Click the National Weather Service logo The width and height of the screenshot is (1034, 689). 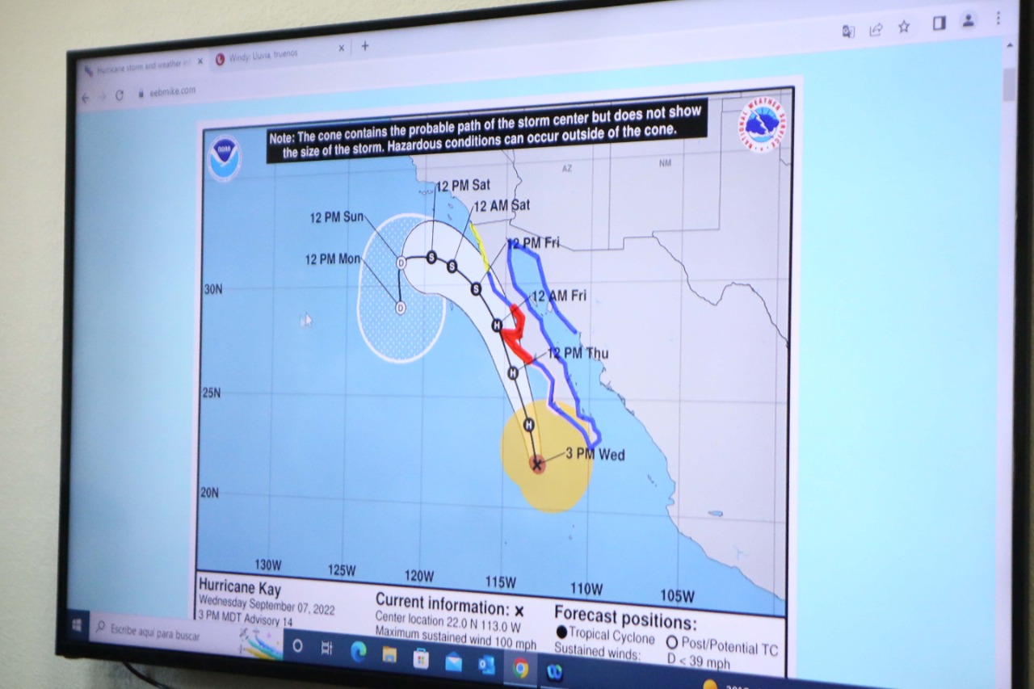coord(763,124)
